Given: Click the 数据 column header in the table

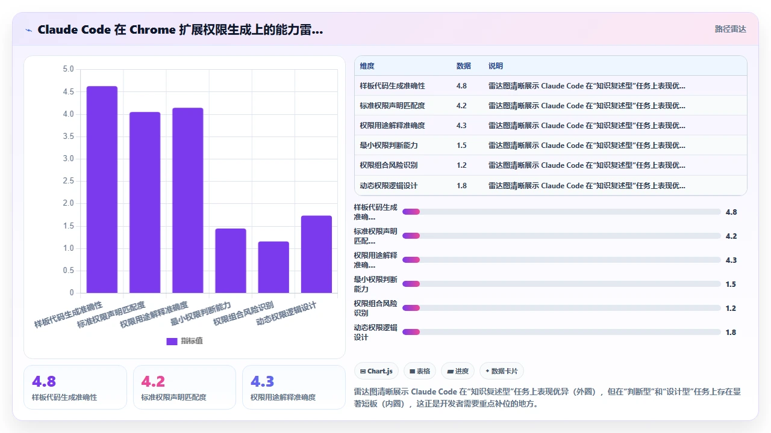Looking at the screenshot, I should (x=464, y=66).
